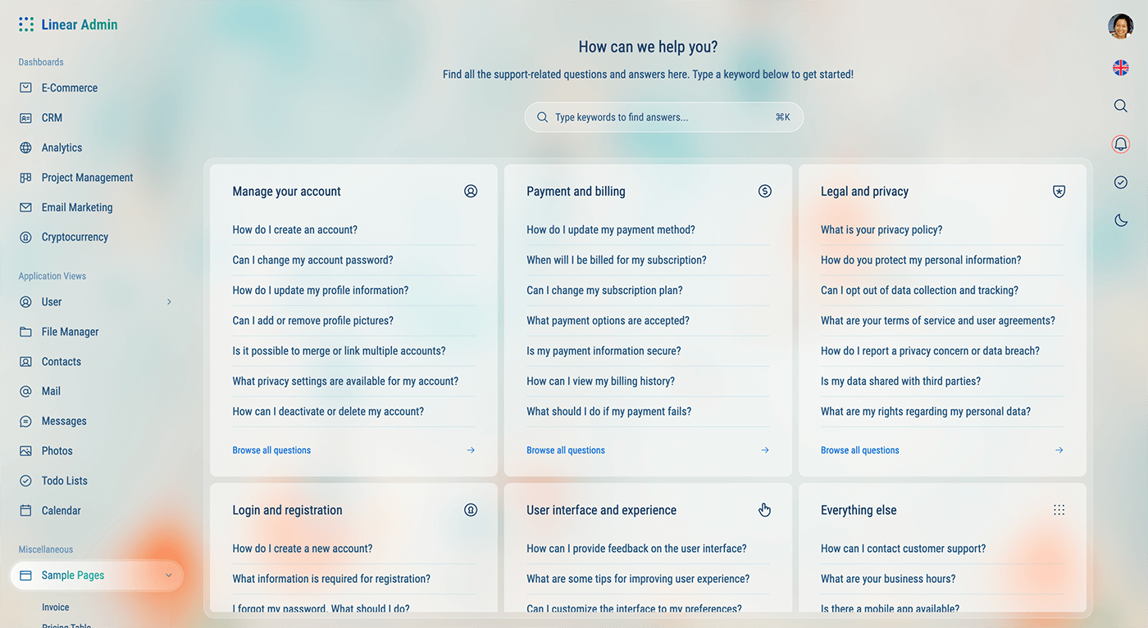The image size is (1148, 628).
Task: Open 'How can I contact customer support?'
Action: tap(903, 549)
